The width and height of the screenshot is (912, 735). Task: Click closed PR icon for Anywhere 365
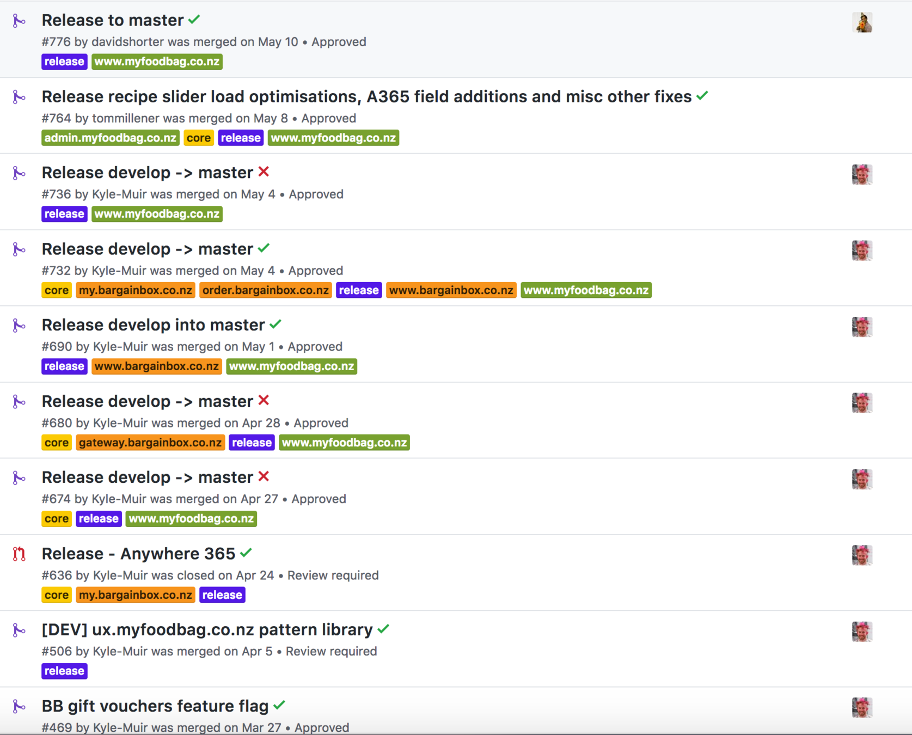pyautogui.click(x=19, y=554)
